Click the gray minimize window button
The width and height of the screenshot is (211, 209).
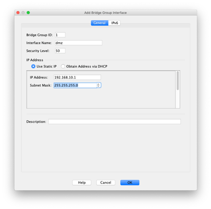click(x=23, y=13)
